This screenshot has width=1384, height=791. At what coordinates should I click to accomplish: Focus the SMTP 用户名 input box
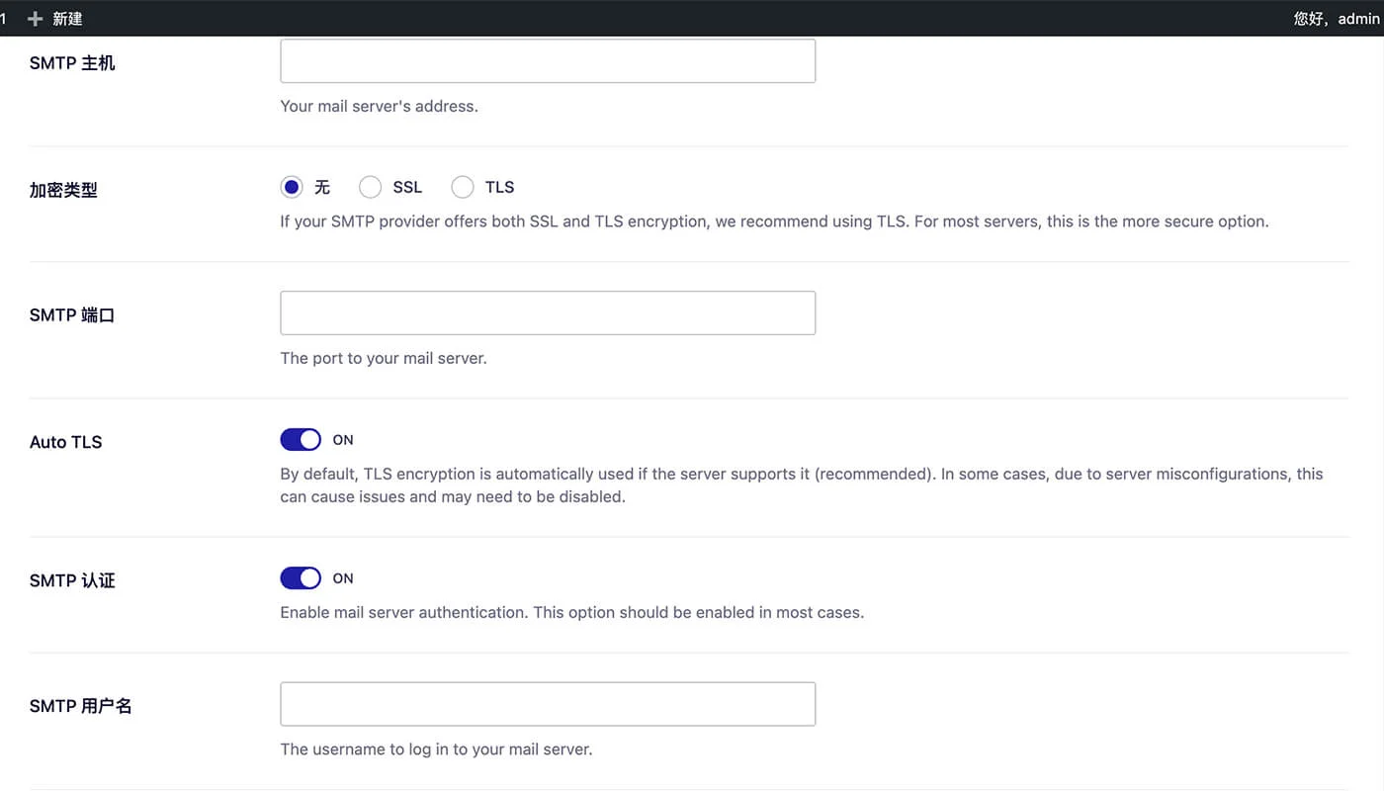click(548, 704)
